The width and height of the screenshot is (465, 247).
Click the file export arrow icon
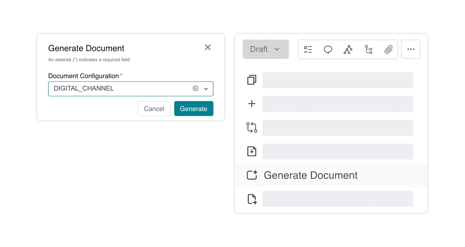pyautogui.click(x=252, y=199)
